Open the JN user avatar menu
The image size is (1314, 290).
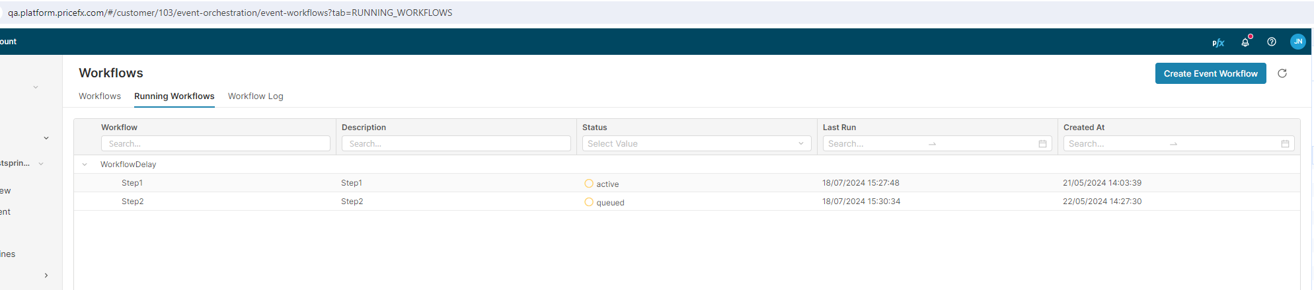point(1297,42)
